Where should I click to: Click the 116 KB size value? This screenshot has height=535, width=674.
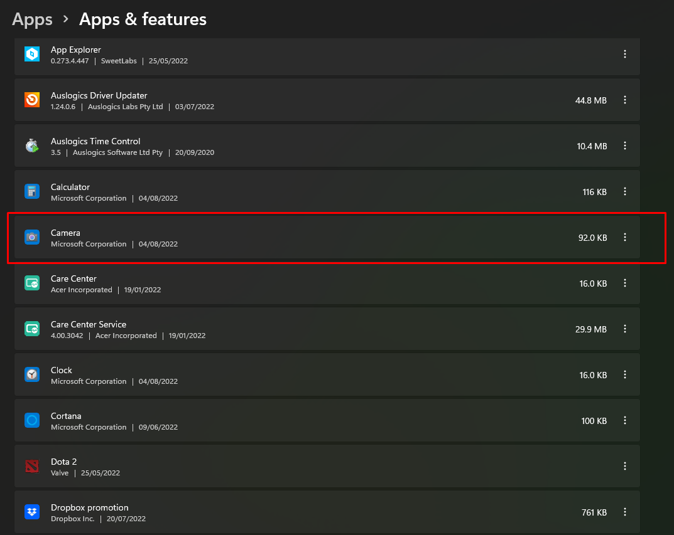[x=594, y=192]
